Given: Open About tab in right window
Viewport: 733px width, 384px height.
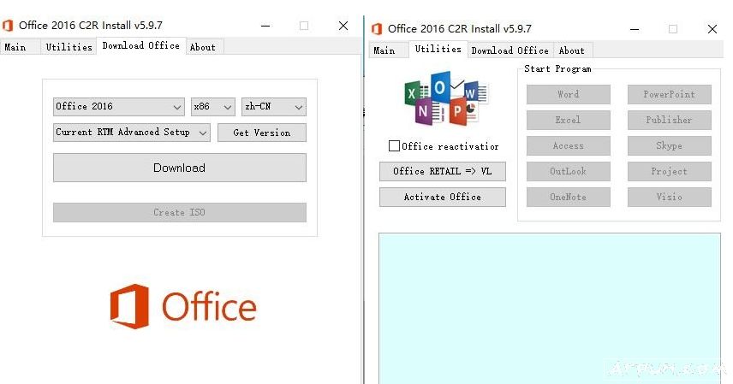Looking at the screenshot, I should coord(572,50).
